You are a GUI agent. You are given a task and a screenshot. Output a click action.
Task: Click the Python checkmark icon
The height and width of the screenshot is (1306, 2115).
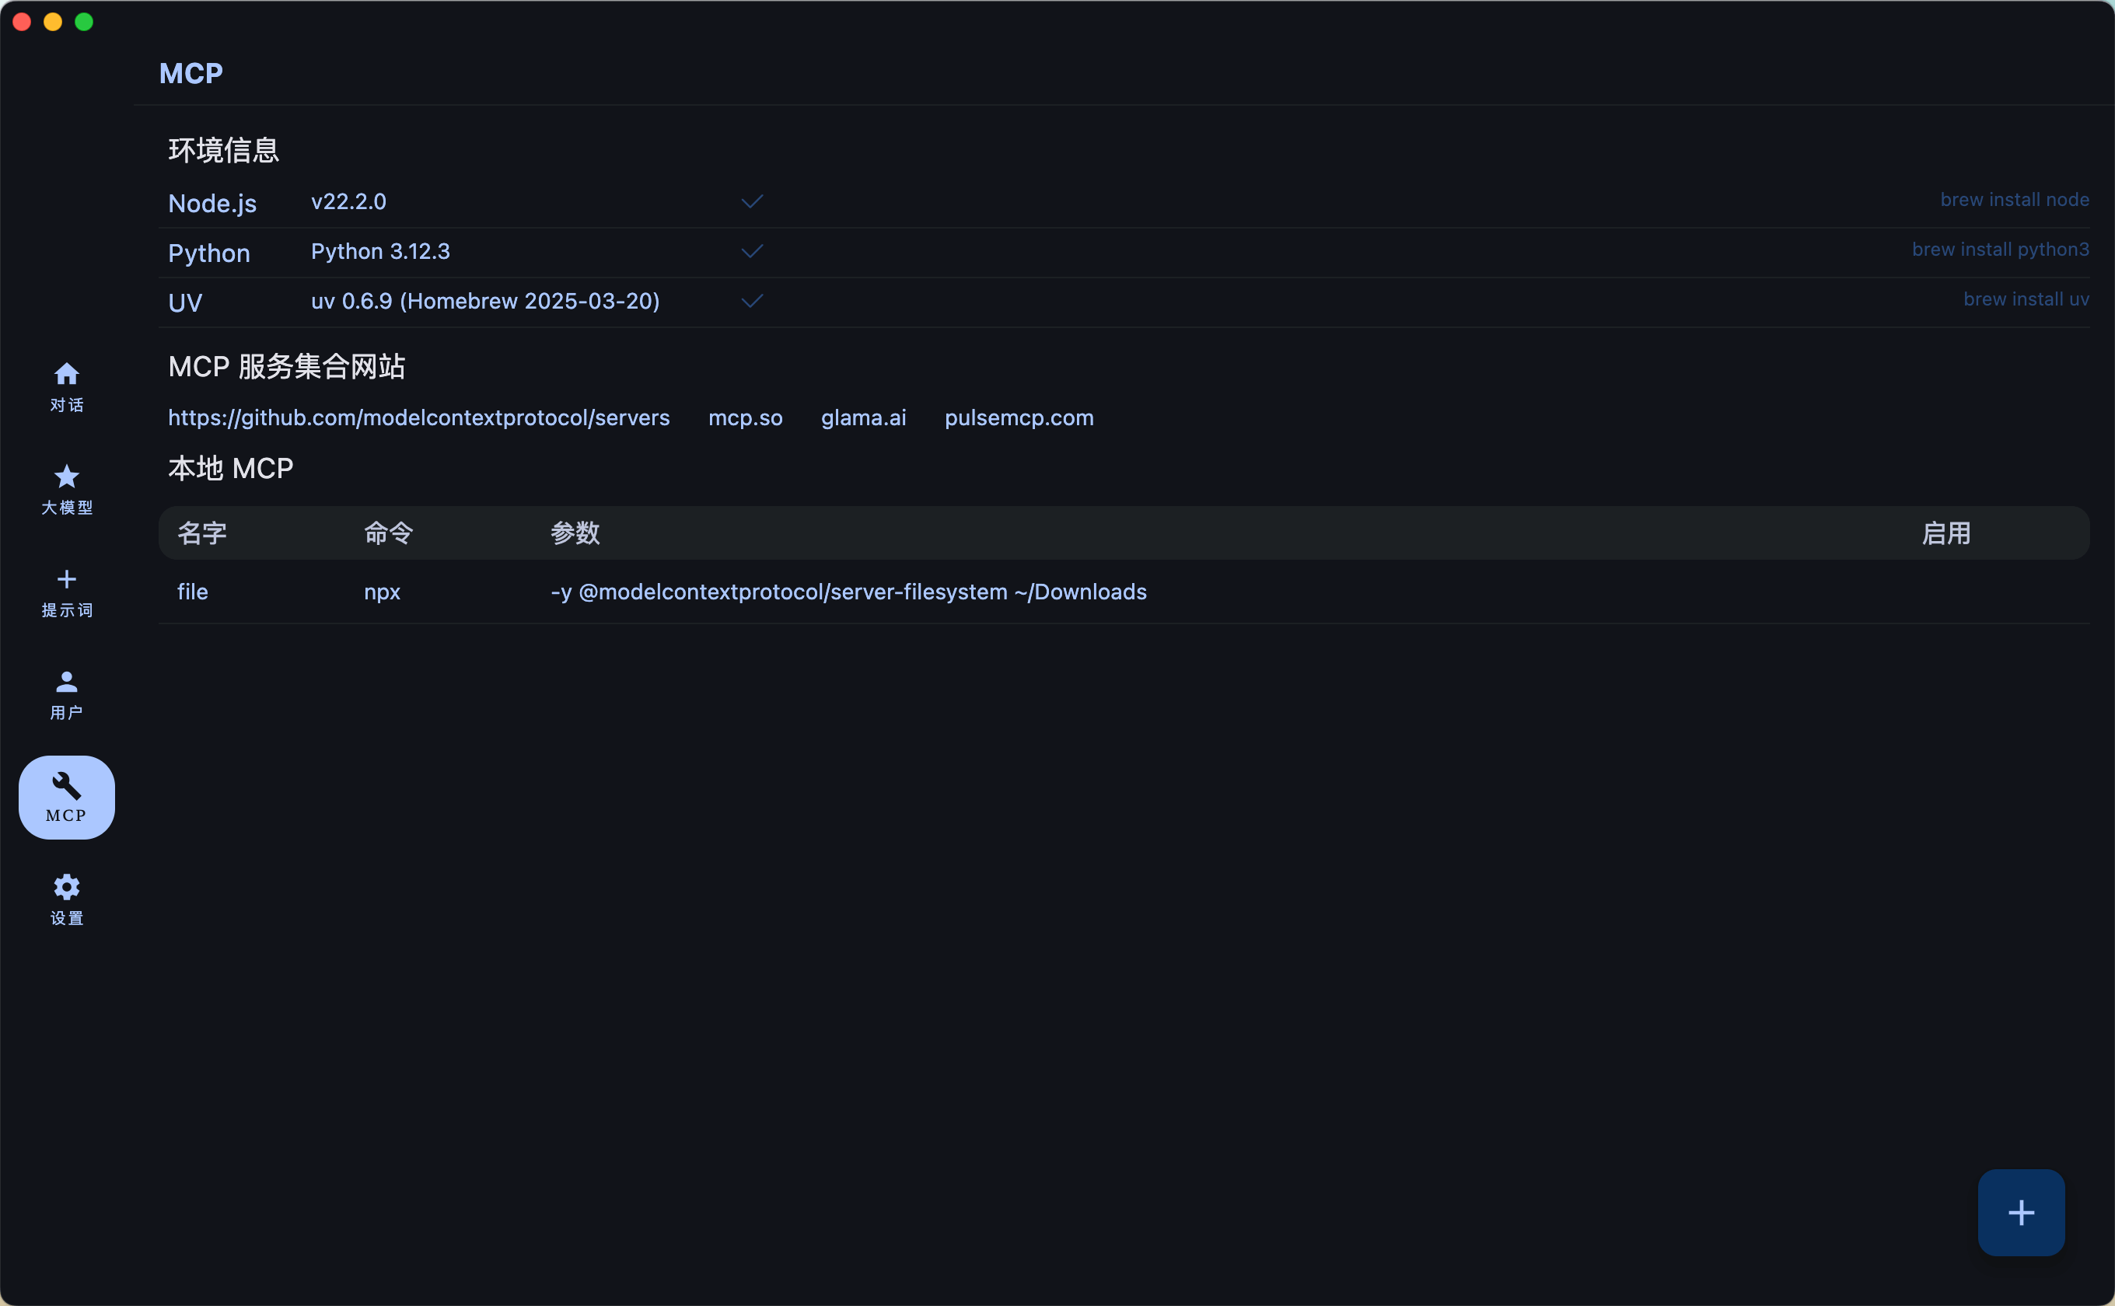752,251
